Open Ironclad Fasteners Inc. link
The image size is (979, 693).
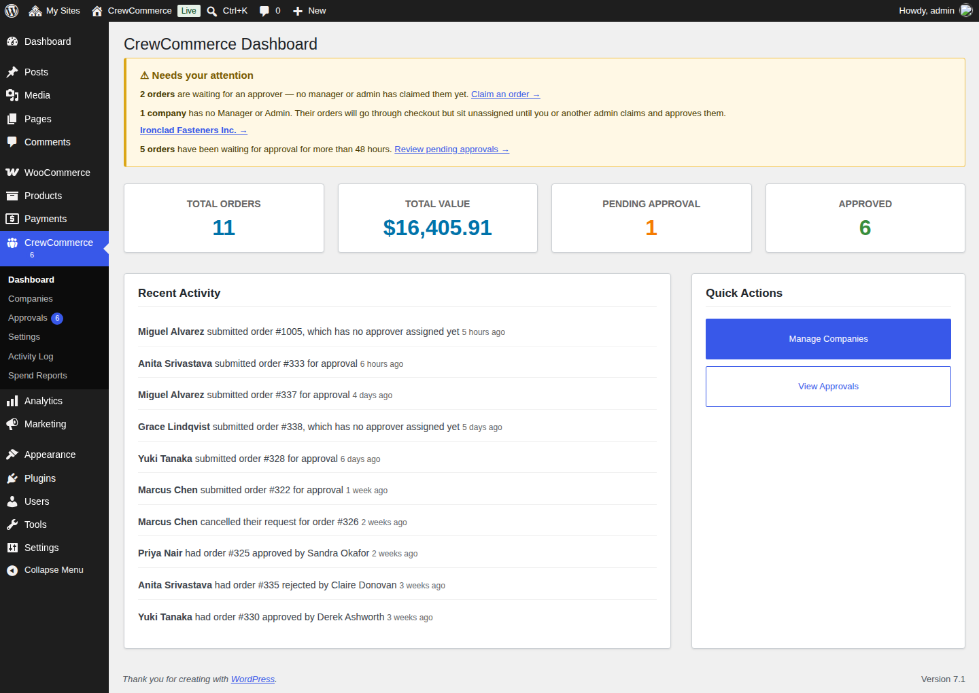coord(193,130)
